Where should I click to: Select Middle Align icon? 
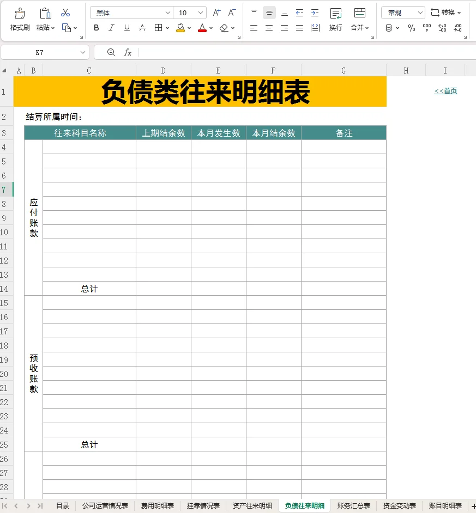269,13
